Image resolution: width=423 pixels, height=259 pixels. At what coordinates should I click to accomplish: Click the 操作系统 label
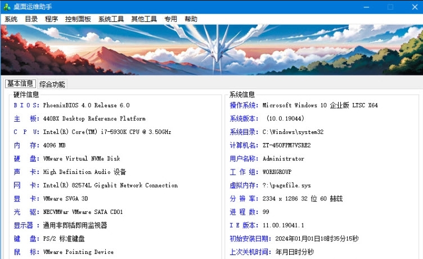coord(244,105)
